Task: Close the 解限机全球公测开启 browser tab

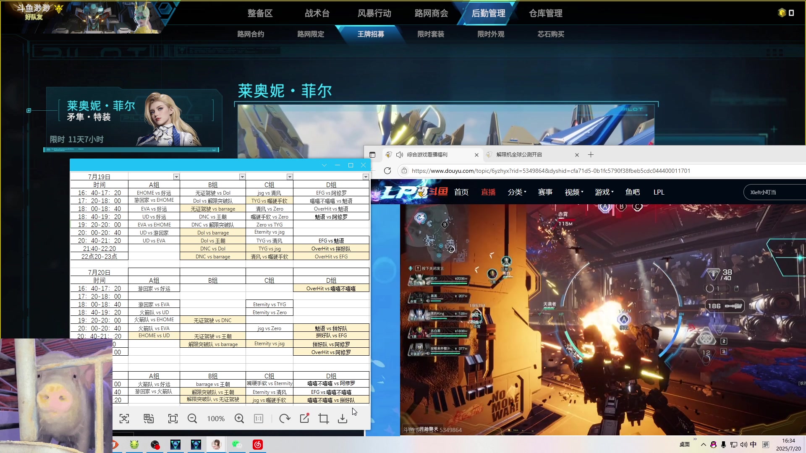Action: tap(577, 155)
